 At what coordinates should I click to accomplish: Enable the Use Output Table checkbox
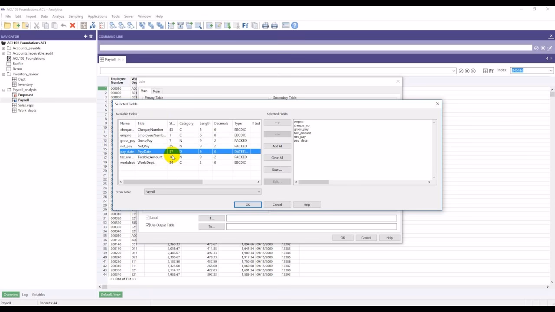click(147, 225)
